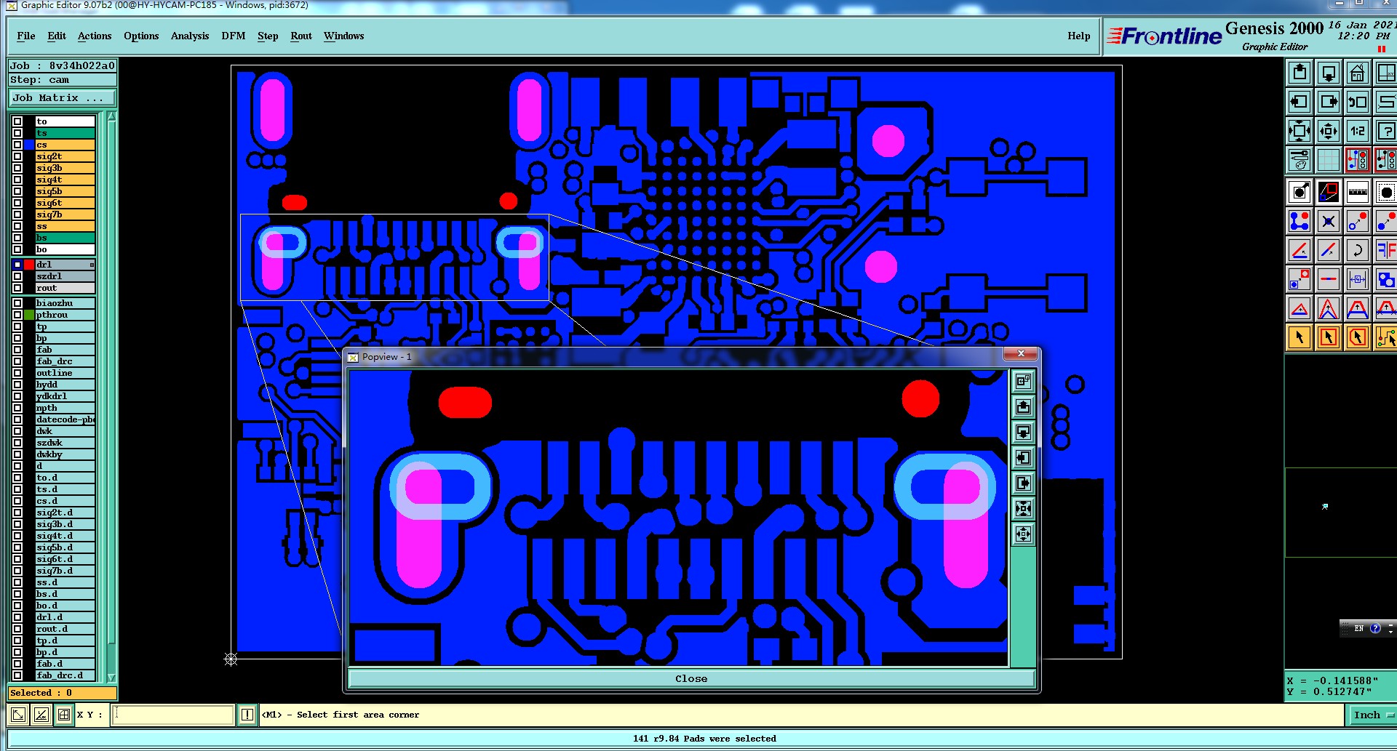The image size is (1397, 751).
Task: Click layer list scrollbar down arrow
Action: 111,678
